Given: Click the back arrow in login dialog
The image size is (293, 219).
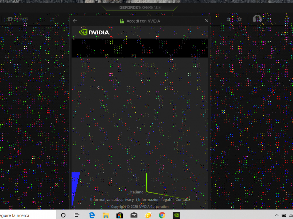Looking at the screenshot, I should [x=75, y=21].
